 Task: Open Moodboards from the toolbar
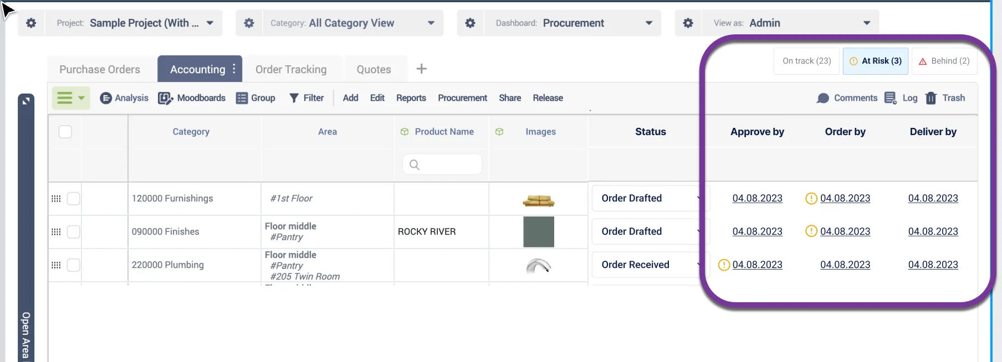(x=192, y=98)
